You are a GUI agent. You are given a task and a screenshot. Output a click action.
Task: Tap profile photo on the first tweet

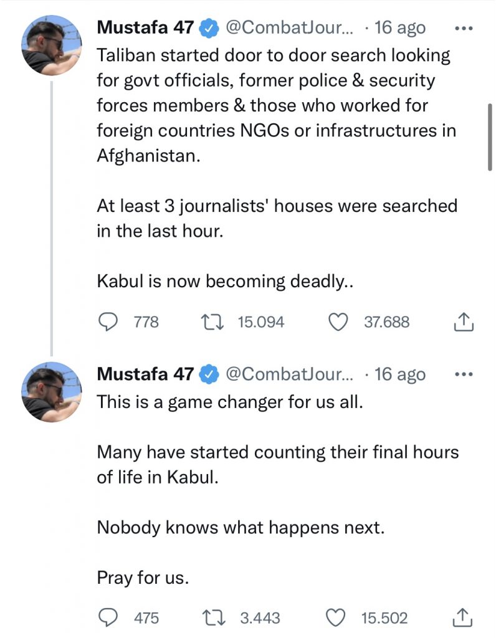[x=52, y=45]
